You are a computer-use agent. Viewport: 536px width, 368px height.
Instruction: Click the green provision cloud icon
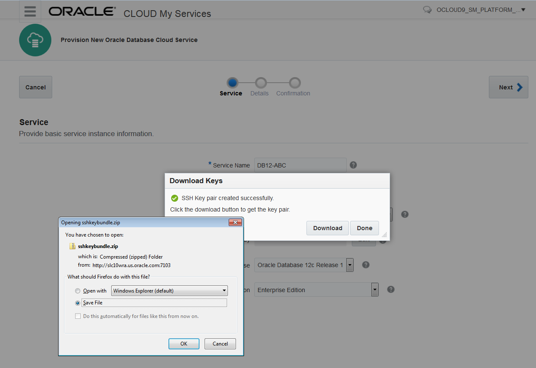click(35, 40)
